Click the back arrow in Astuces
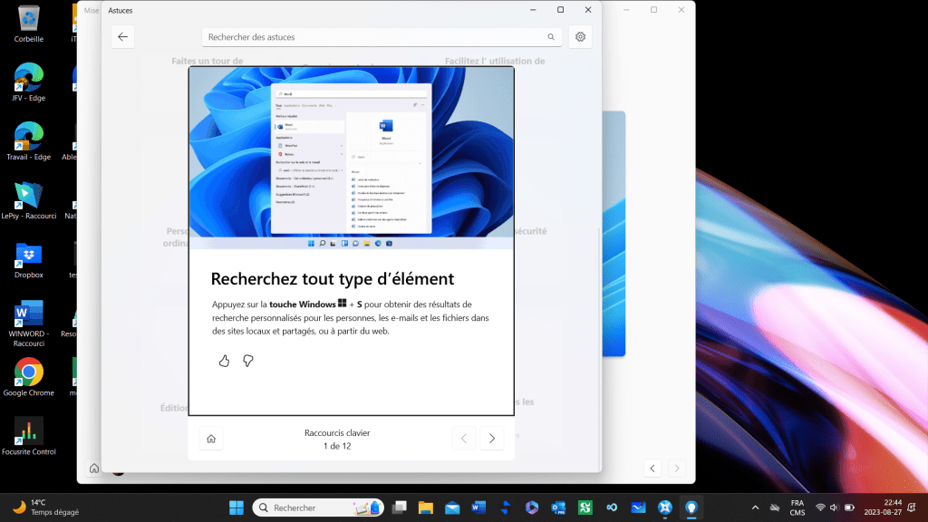928x522 pixels. [x=123, y=37]
